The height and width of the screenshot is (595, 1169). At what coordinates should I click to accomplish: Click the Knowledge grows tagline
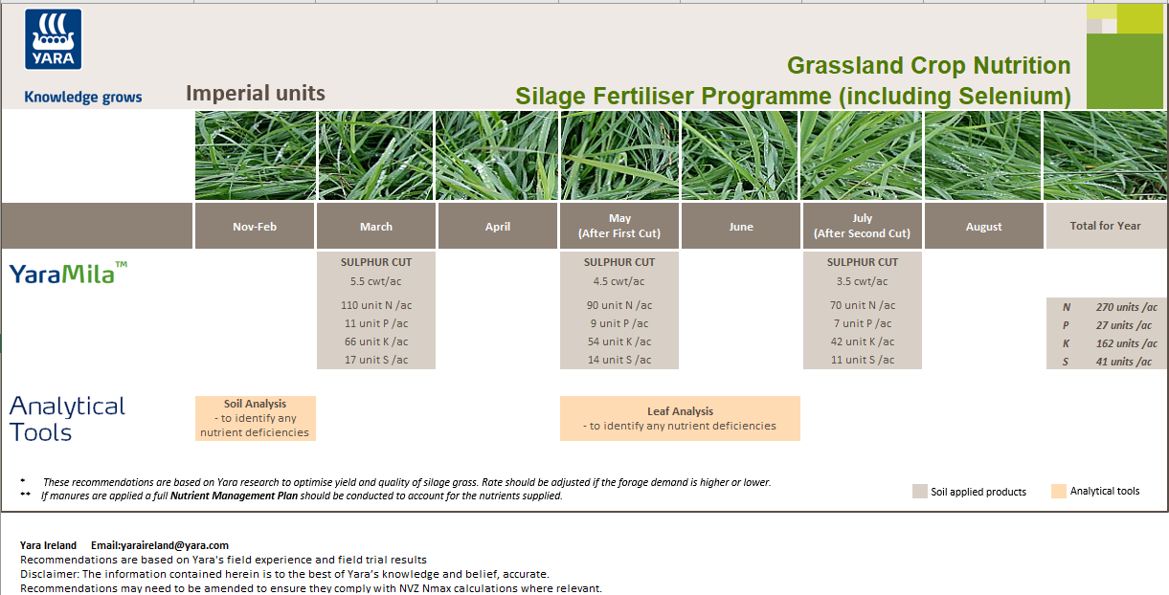point(81,96)
